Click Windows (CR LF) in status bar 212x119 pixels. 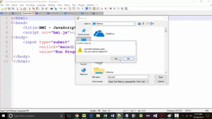pos(175,111)
